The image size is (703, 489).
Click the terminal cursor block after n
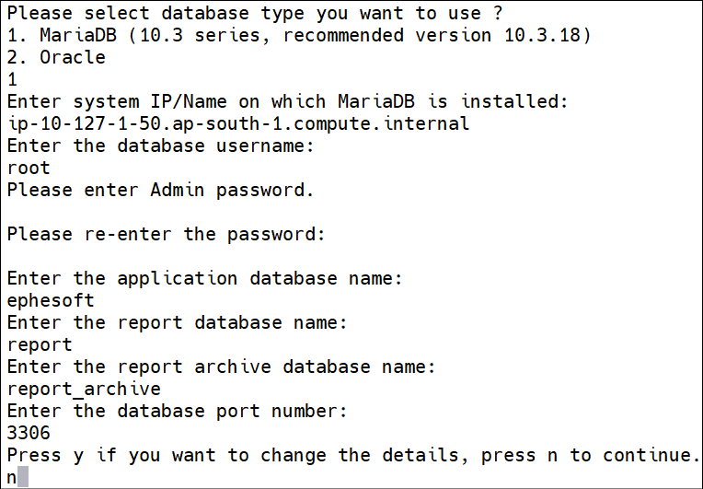pos(23,476)
